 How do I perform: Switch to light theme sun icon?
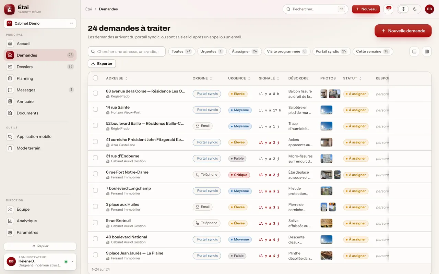pos(403,9)
